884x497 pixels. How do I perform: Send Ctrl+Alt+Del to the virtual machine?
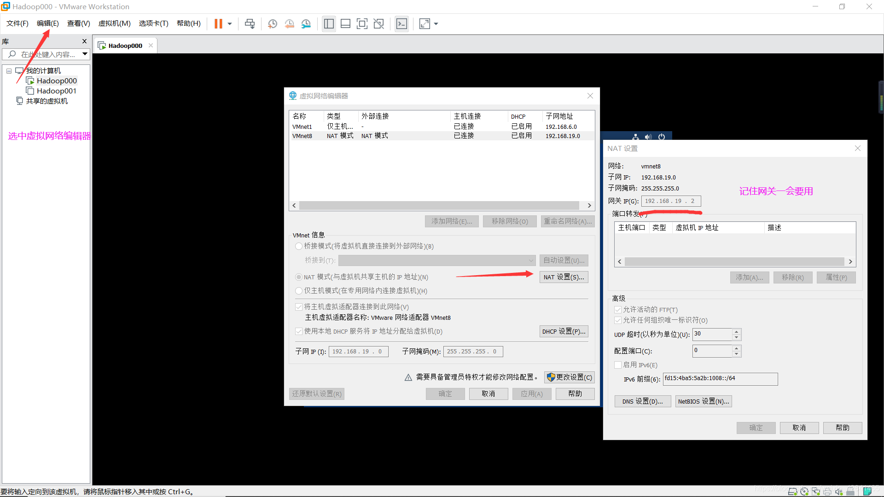[x=250, y=24]
